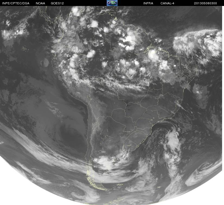Viewport: 224px width, 205px height.
Task: Click the INPE/CPTEC/DSA header text
Action: point(16,3)
